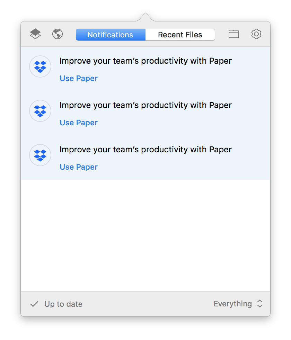
Task: Open Dropbox Paper stacked-layers icon
Action: [35, 34]
